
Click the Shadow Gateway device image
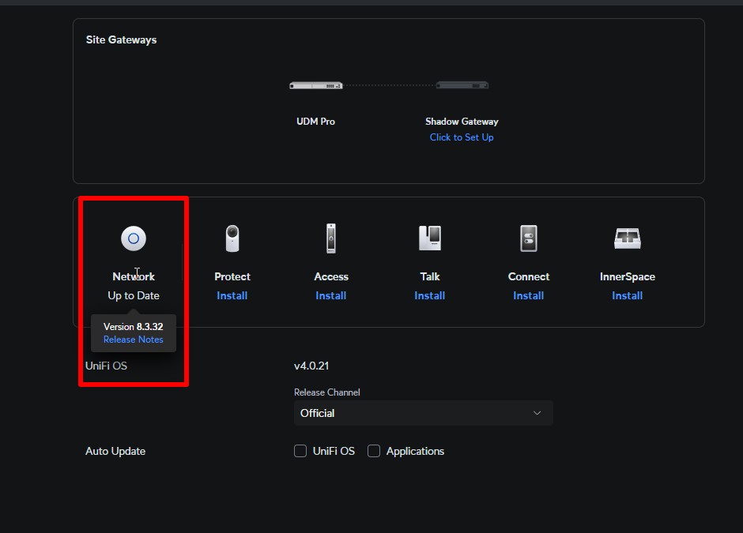point(462,85)
